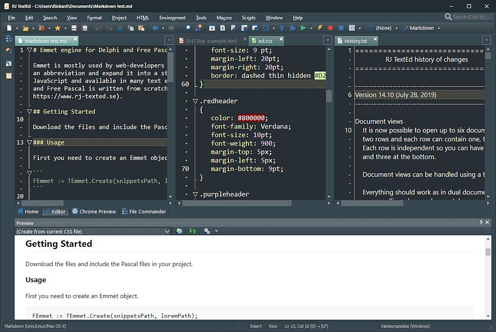
Task: Click the CSS editor horizontal scrollbar
Action: [x=237, y=203]
